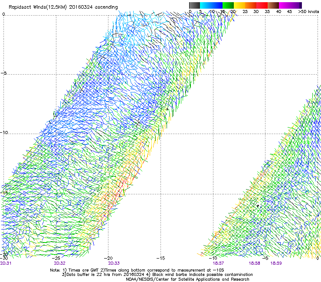Click the '-20' longitude label on the bottom axis
The height and width of the screenshot is (282, 321).
(x=108, y=258)
